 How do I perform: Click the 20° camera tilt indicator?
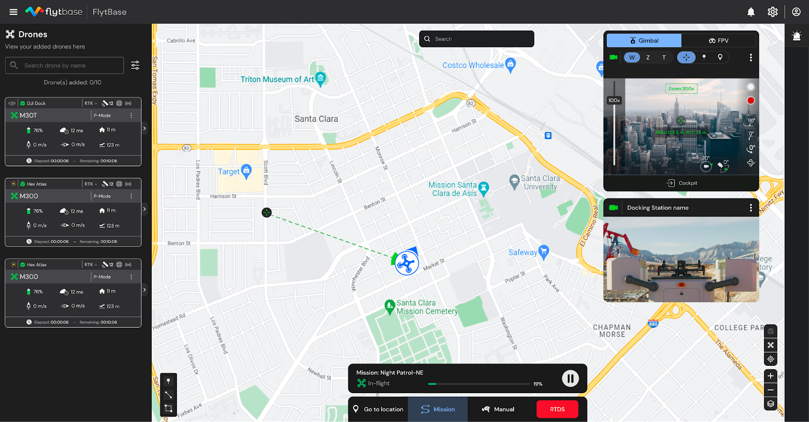point(706,163)
